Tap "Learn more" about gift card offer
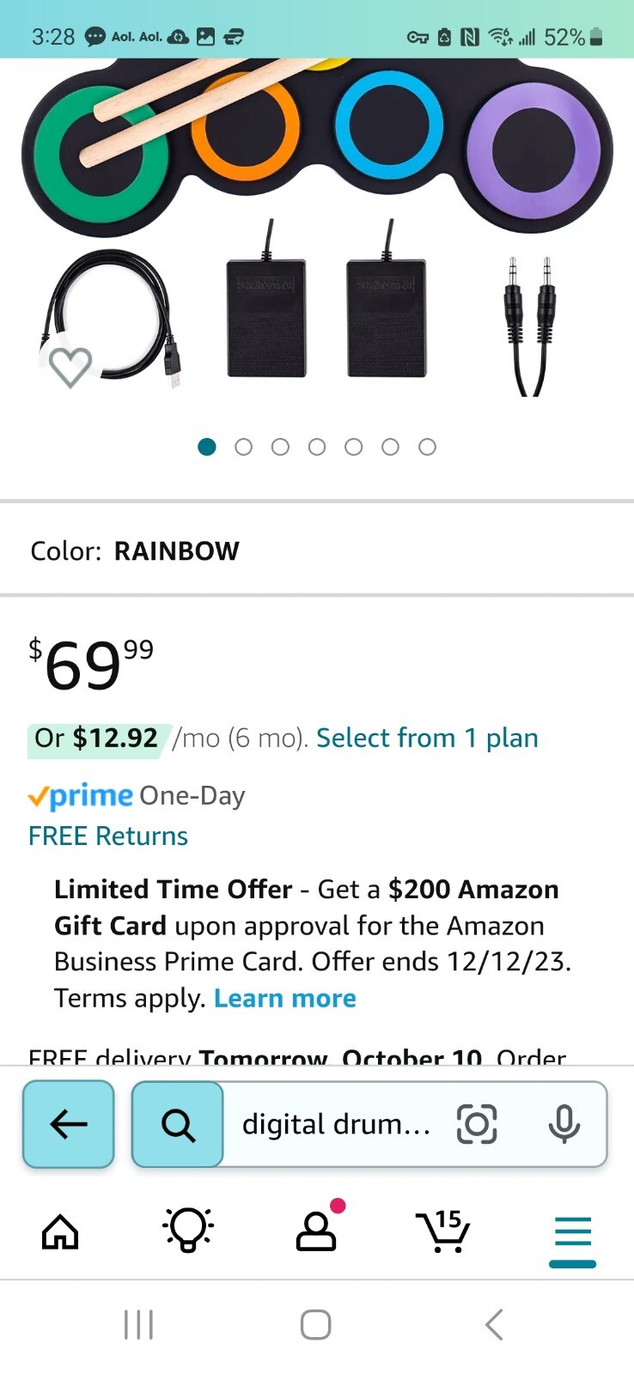This screenshot has width=634, height=1374. pos(284,998)
